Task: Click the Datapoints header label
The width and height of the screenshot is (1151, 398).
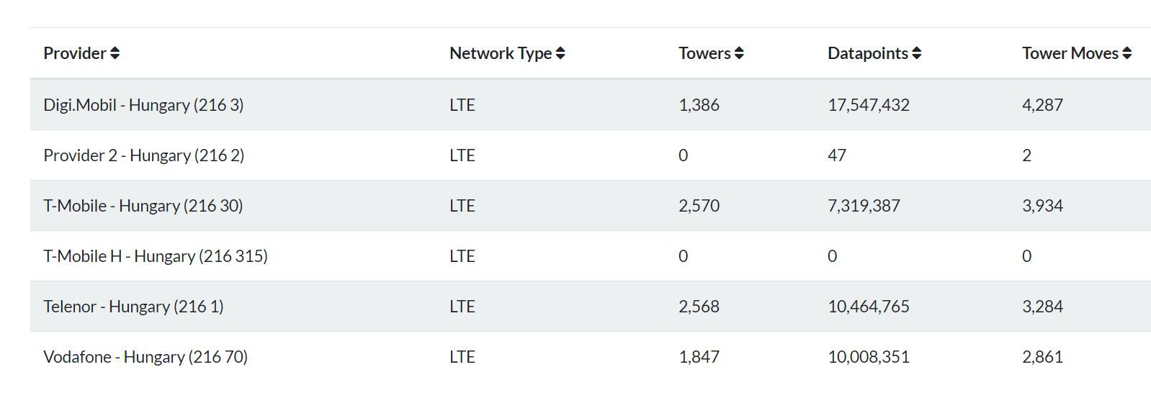Action: [867, 53]
